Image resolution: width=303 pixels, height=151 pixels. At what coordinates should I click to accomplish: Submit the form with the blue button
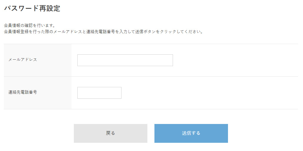(x=191, y=133)
